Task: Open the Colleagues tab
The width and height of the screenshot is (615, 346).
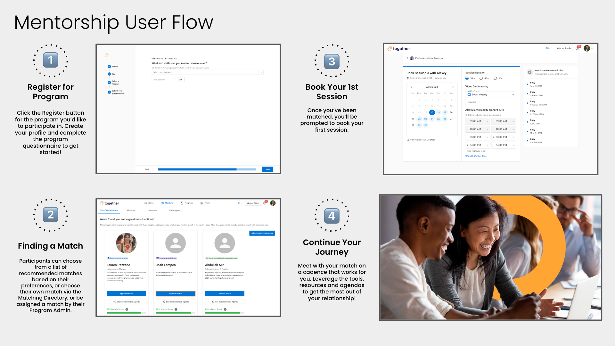Action: [175, 210]
